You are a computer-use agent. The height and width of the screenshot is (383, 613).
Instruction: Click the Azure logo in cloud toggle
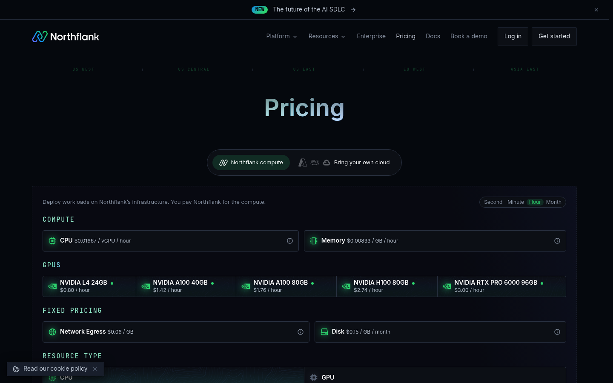(303, 163)
